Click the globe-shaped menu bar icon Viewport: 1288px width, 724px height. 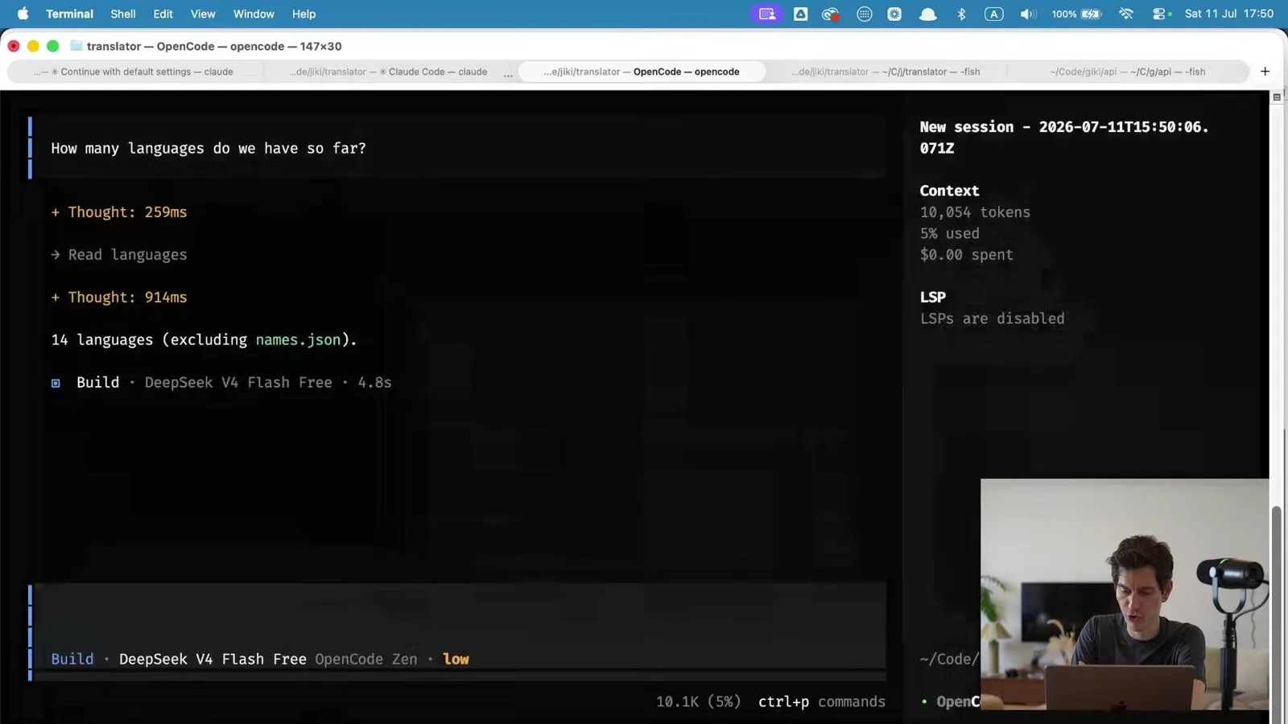pyautogui.click(x=865, y=14)
